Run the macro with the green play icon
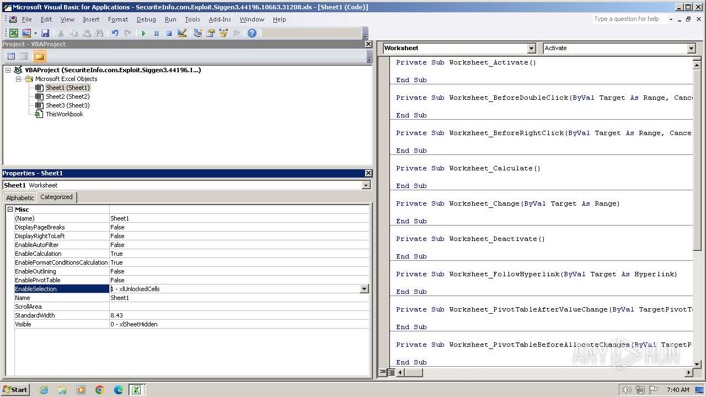The width and height of the screenshot is (706, 397). [x=143, y=33]
